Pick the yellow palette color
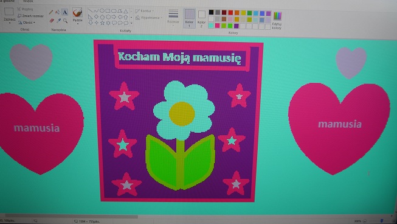The height and width of the screenshot is (224, 397). [x=243, y=13]
